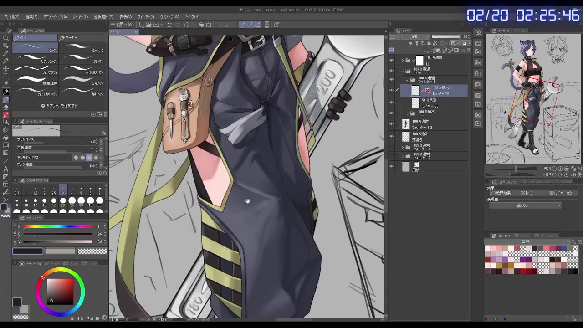Viewport: 583px width, 328px height.
Task: Open CLIP STUDIO help question icon
Action: [276, 25]
